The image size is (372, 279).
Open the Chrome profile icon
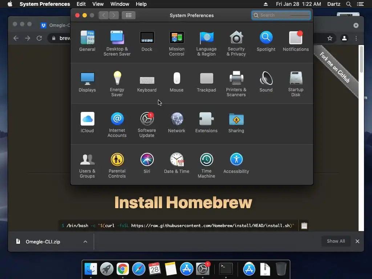tap(344, 38)
